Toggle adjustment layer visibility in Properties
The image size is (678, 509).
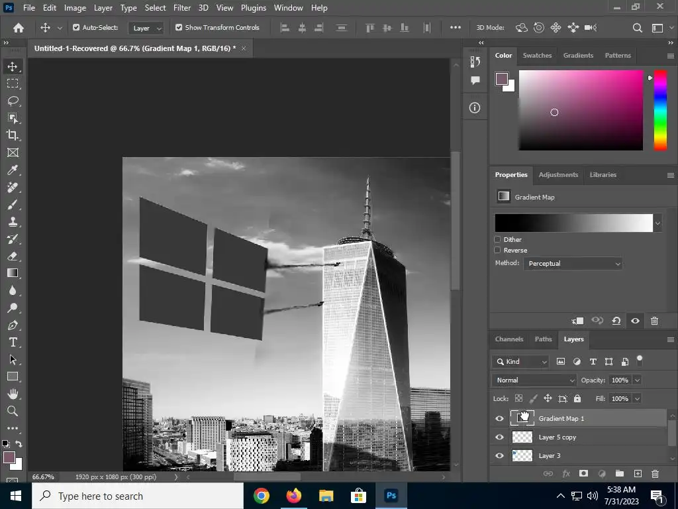(x=635, y=321)
